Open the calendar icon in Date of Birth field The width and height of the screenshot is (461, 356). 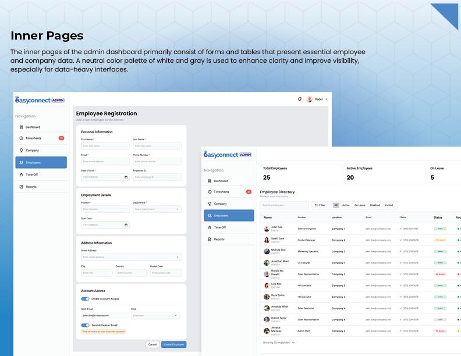126,177
